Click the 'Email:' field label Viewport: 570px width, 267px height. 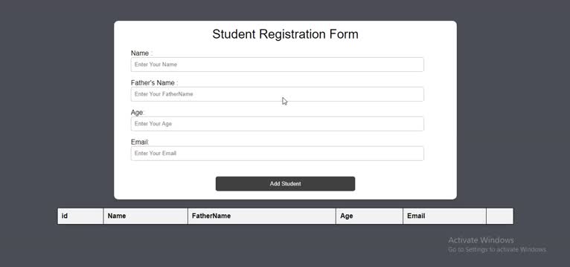pyautogui.click(x=140, y=142)
